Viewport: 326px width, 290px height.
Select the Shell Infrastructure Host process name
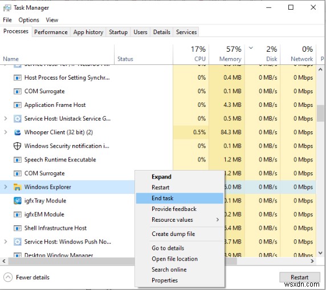[x=55, y=228]
